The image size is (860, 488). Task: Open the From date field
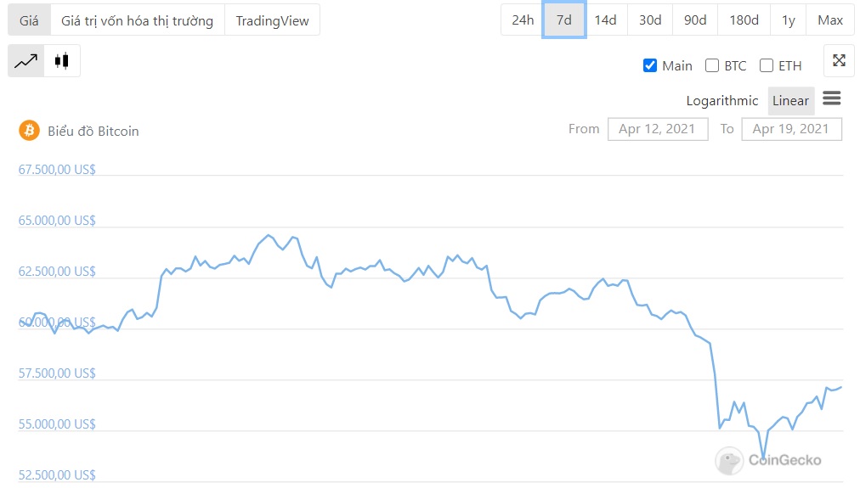(658, 129)
